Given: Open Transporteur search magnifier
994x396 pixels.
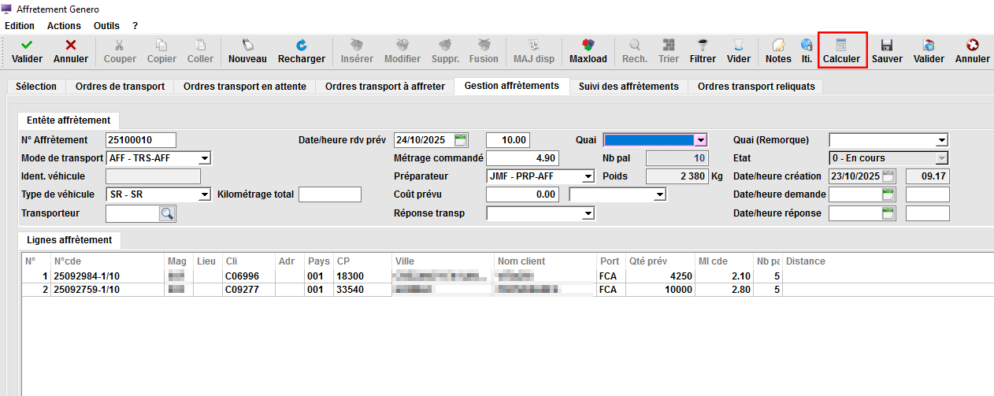Looking at the screenshot, I should (x=168, y=213).
